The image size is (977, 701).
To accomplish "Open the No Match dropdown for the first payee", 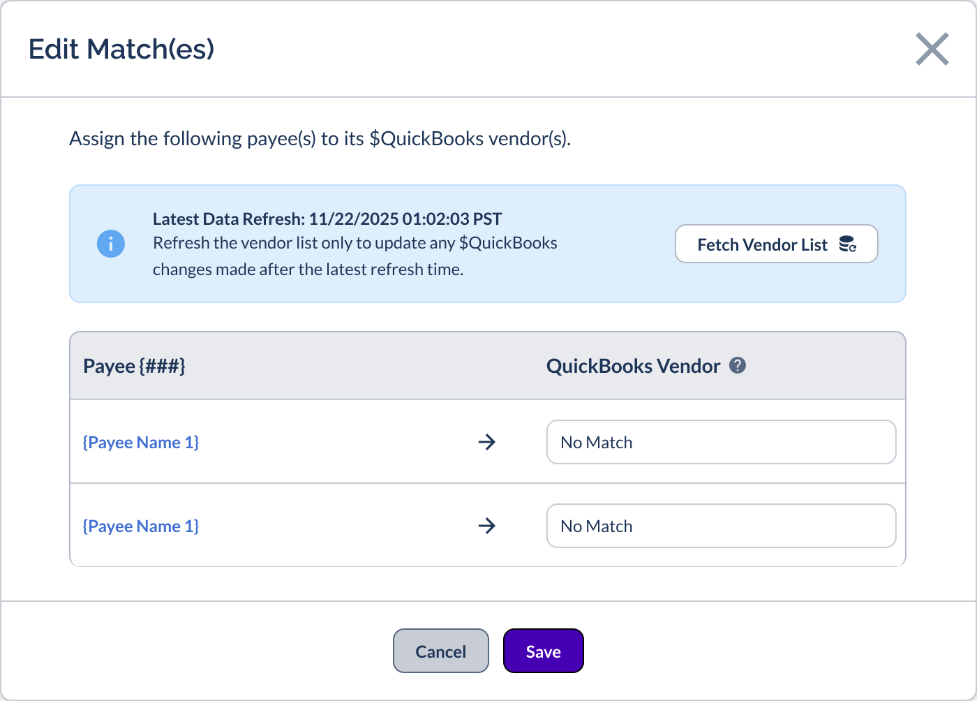I will (721, 442).
